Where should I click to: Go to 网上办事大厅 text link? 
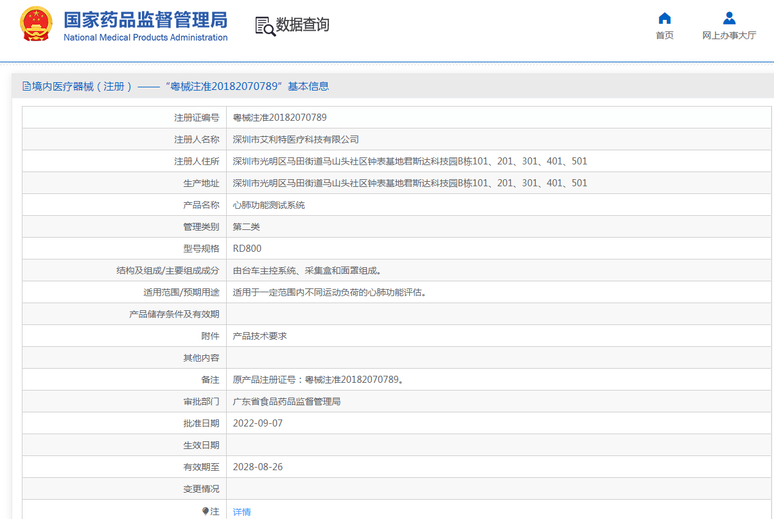coord(729,35)
